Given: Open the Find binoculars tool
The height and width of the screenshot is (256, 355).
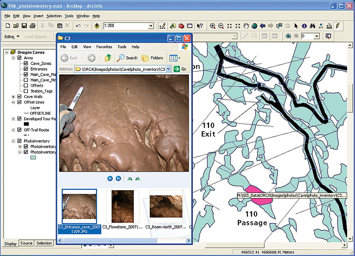Looking at the screenshot, I should click(x=313, y=26).
